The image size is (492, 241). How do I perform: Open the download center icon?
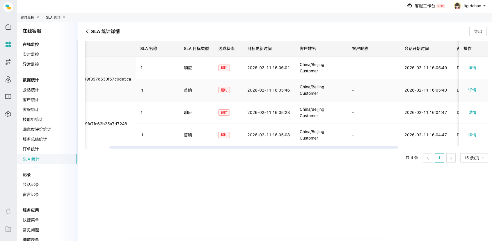tap(8, 229)
